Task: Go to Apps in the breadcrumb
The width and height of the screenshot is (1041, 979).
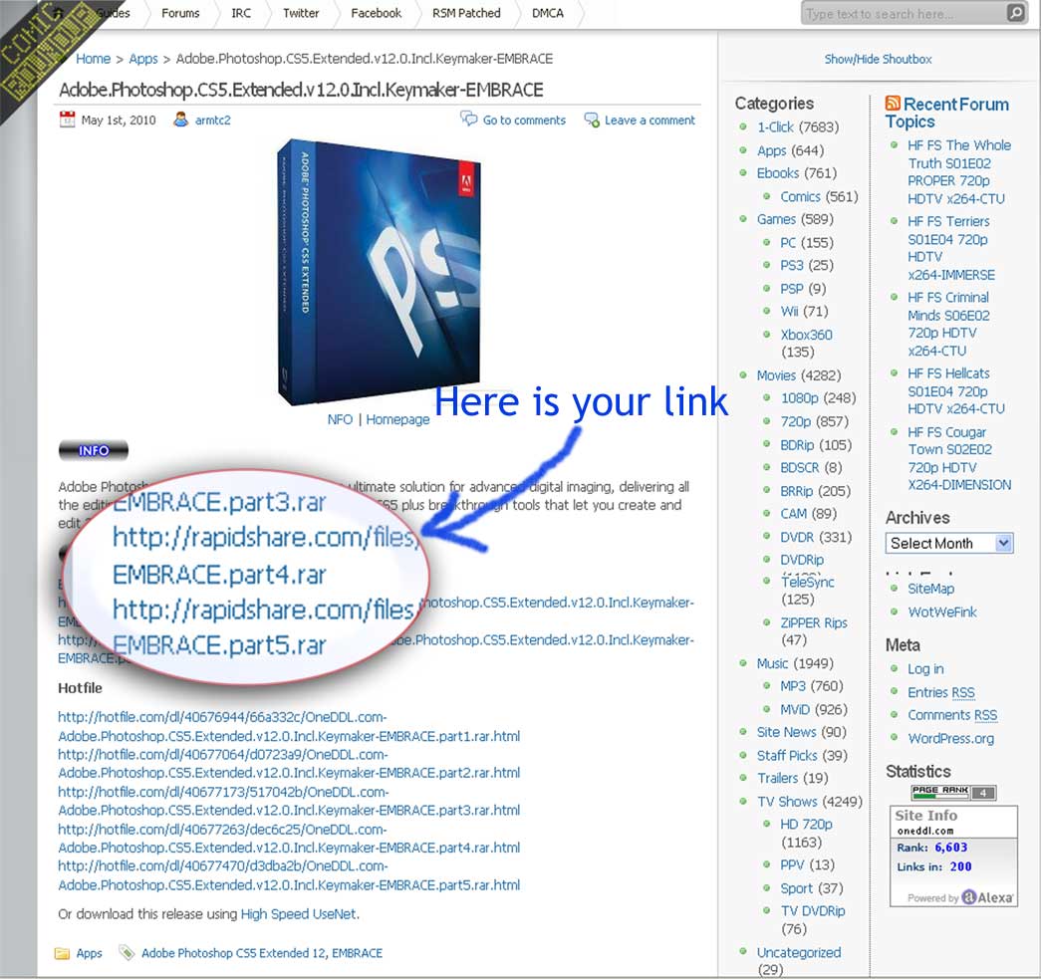Action: pyautogui.click(x=143, y=59)
